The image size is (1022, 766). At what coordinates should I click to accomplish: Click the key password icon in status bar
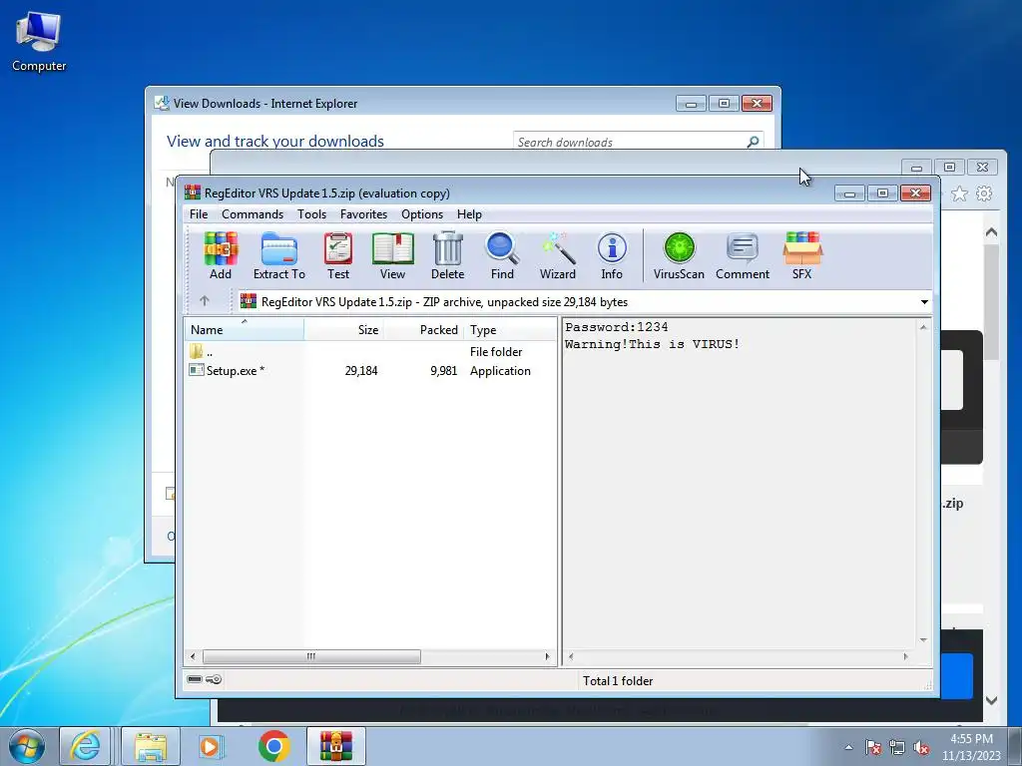214,679
